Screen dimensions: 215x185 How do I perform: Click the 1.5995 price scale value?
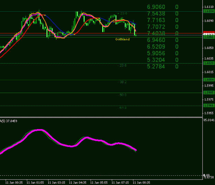209,86
